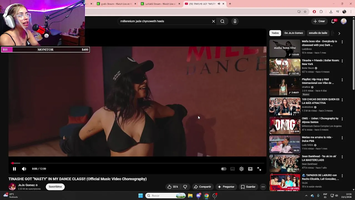Open File Explorer from taskbar
This screenshot has width=355, height=200.
[x=190, y=196]
